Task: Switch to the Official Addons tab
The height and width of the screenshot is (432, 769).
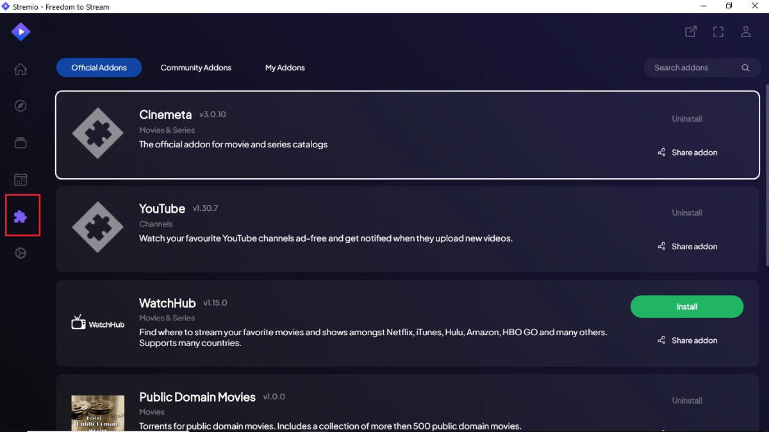Action: tap(99, 67)
